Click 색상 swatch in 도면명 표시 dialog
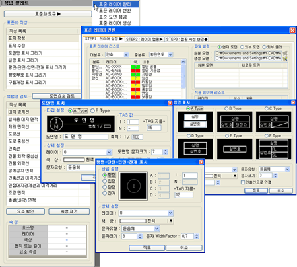 click(x=74, y=159)
